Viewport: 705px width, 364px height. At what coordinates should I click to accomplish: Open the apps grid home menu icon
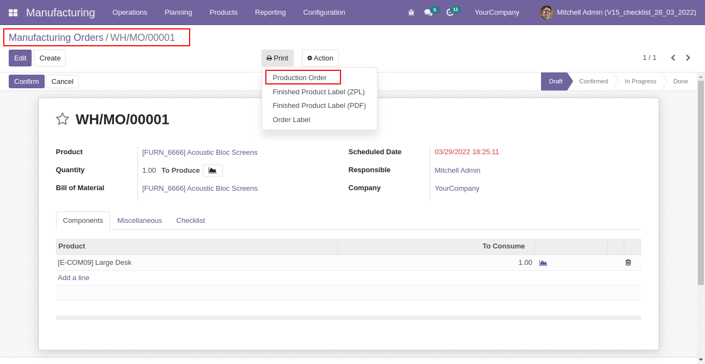click(13, 13)
